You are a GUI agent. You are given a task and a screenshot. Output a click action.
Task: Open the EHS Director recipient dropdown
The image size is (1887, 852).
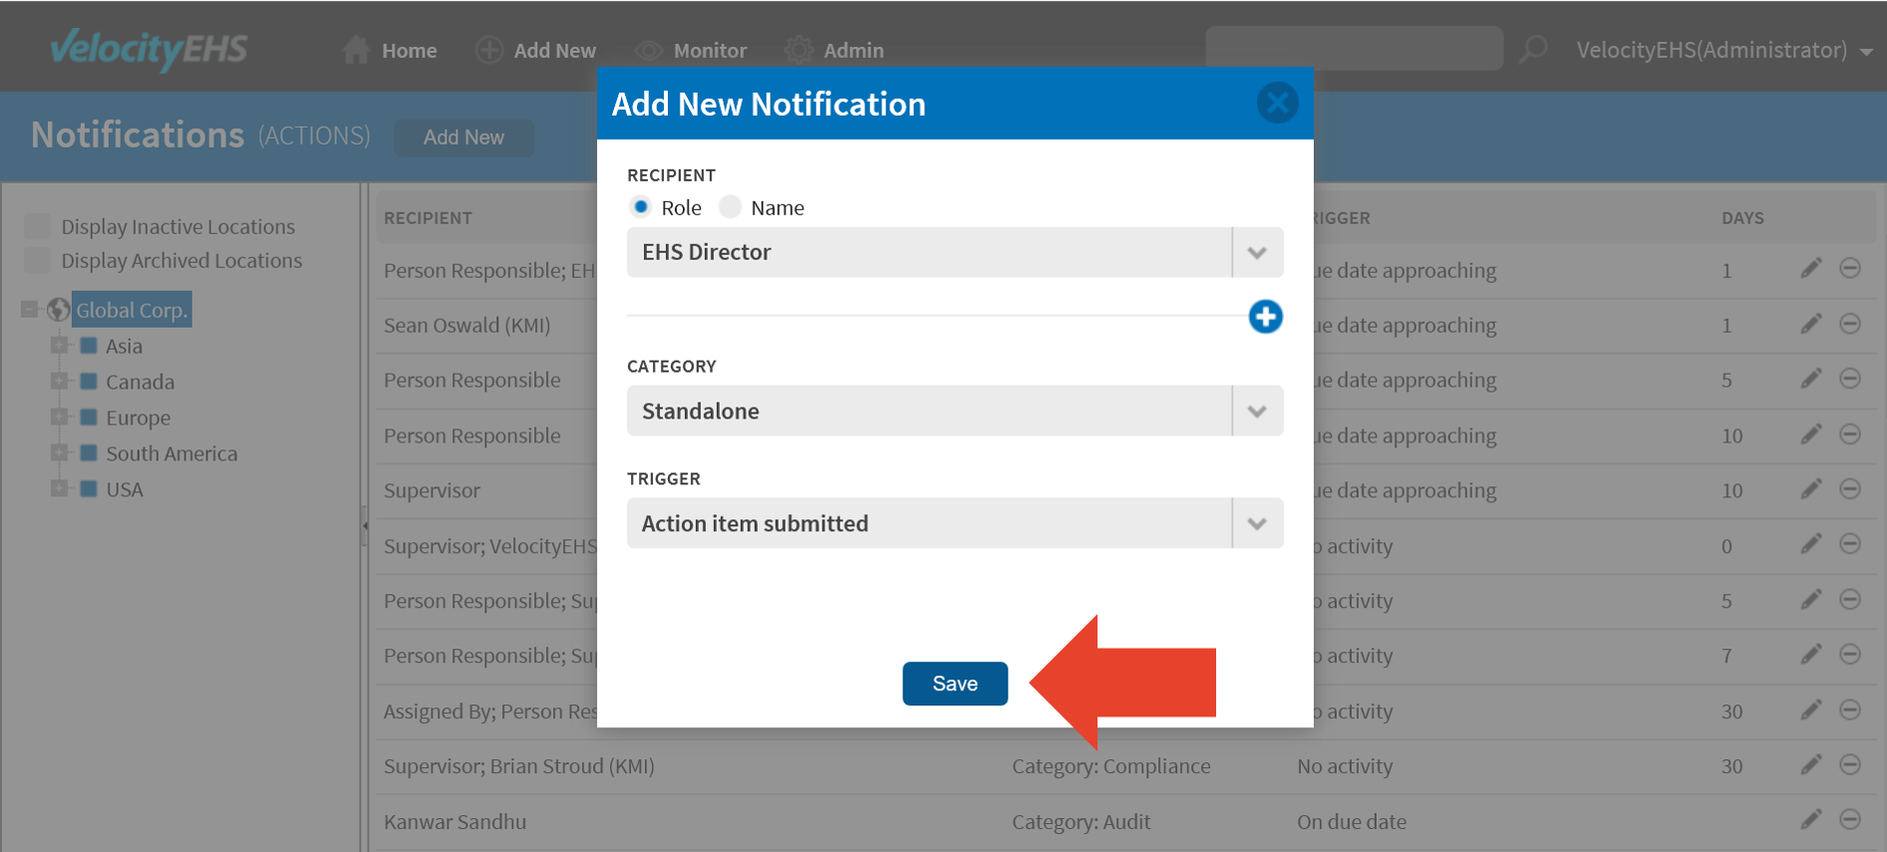pos(955,252)
